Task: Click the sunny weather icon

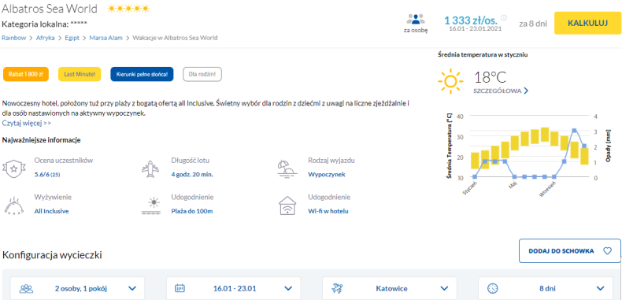Action: pyautogui.click(x=450, y=81)
